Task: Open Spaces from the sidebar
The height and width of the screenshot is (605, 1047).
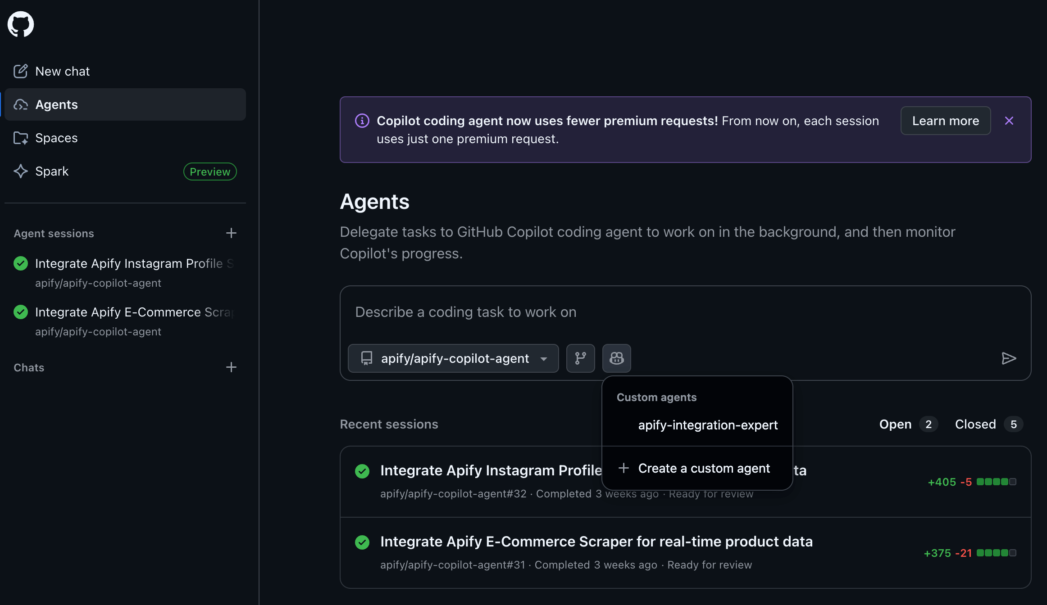Action: (x=57, y=138)
